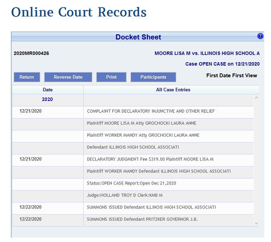Click the blue help question mark icon

[260, 37]
